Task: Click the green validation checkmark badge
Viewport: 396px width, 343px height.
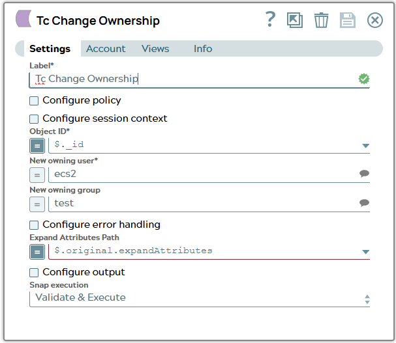Action: coord(364,79)
